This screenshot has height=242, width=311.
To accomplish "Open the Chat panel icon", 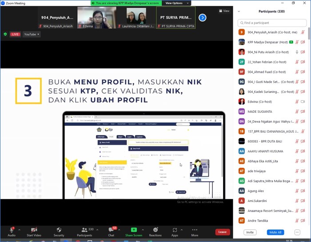I will [111, 230].
